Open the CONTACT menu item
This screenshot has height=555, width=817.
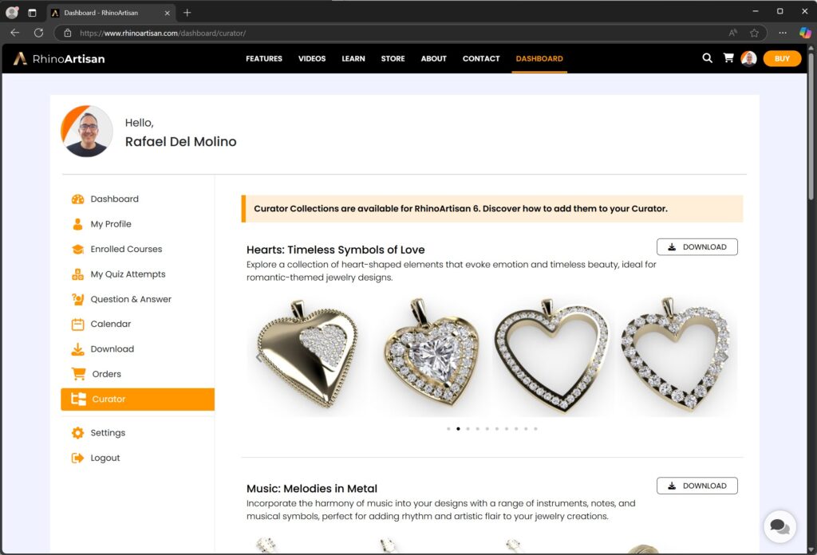click(x=481, y=59)
